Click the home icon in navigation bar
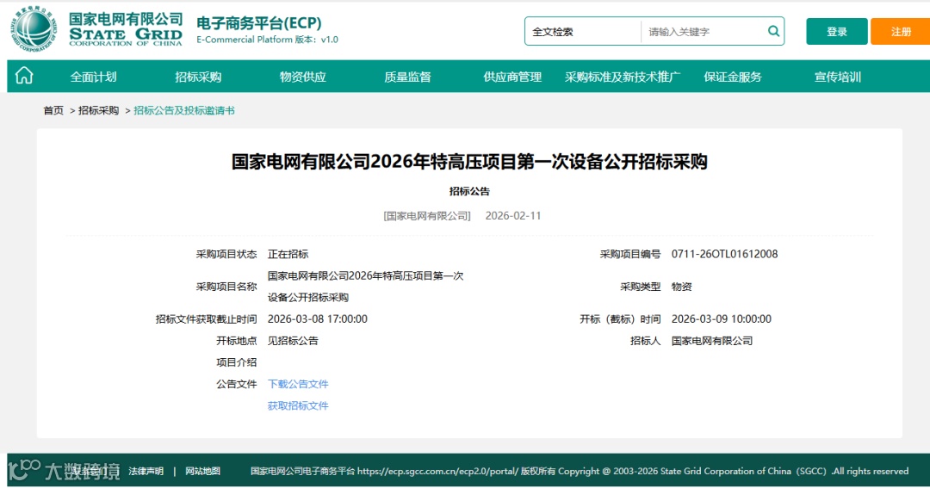Screen dimensions: 930x488 pyautogui.click(x=24, y=76)
